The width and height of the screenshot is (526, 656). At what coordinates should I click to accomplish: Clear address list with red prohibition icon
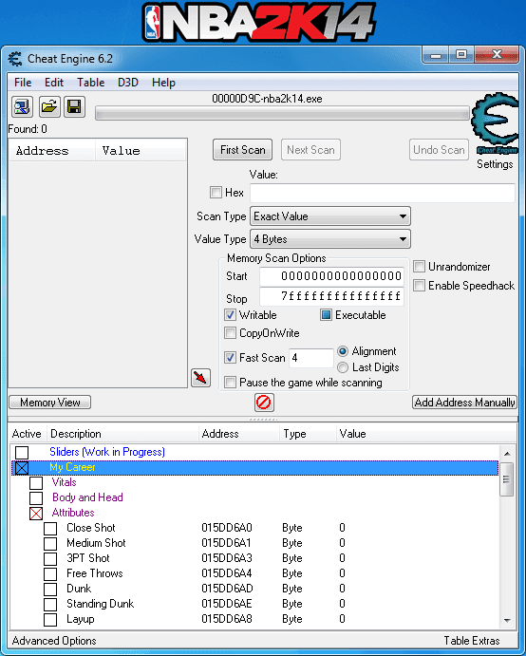click(264, 403)
